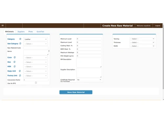This screenshot has height=123, width=164.
Task: Open Certificate Required For Purchase dropdown
Action: [x=89, y=80]
